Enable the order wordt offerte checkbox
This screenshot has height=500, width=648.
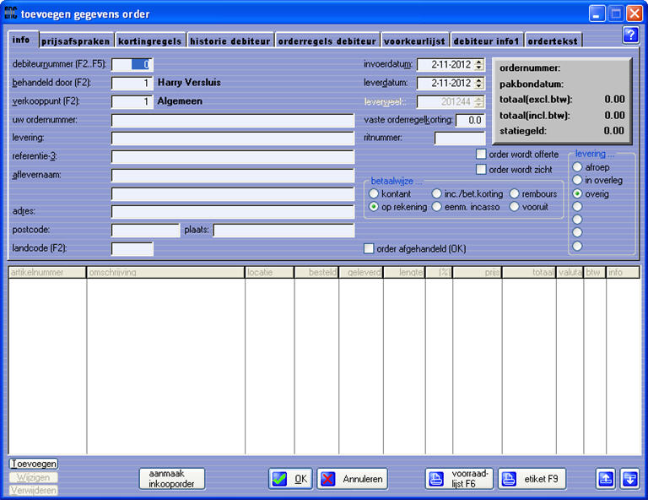pos(481,155)
